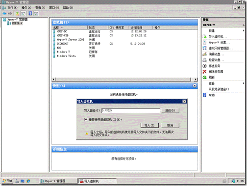Expand the 新建 submenu in actions pane
This screenshot has height=186, width=247.
coord(244,30)
